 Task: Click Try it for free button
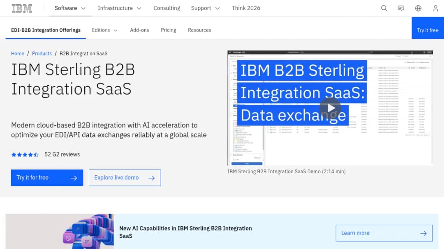point(47,178)
